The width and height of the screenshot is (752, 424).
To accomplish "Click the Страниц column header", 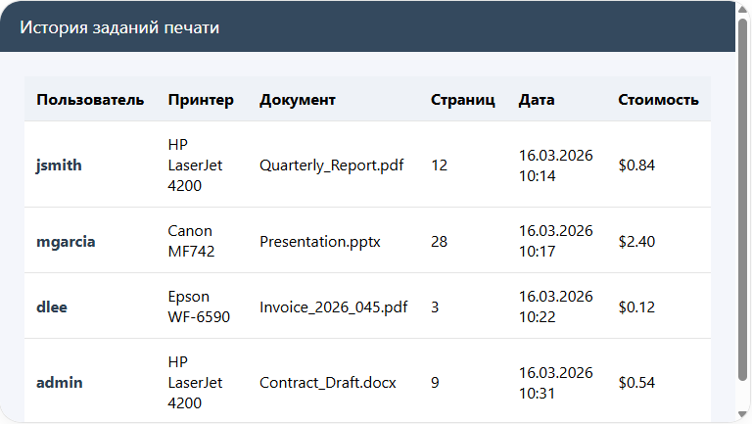I will [463, 100].
